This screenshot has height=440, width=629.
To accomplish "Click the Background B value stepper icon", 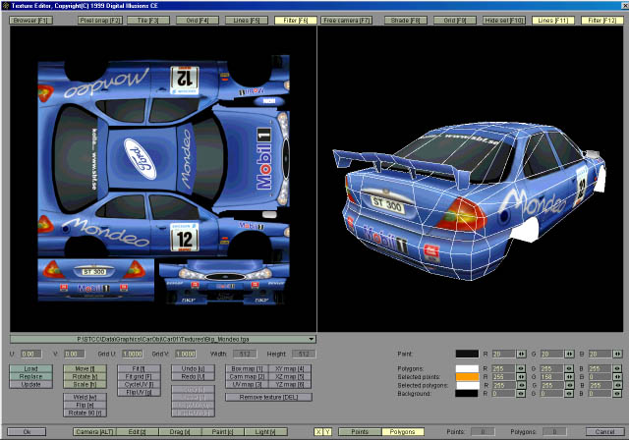I will [x=617, y=394].
